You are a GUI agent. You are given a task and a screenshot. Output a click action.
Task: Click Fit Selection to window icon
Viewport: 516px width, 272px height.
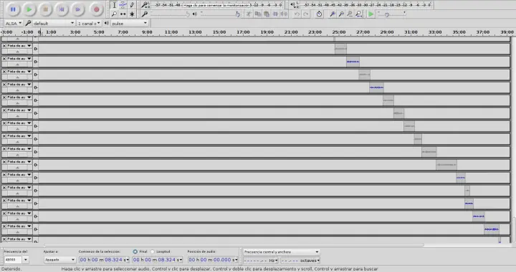pos(350,14)
